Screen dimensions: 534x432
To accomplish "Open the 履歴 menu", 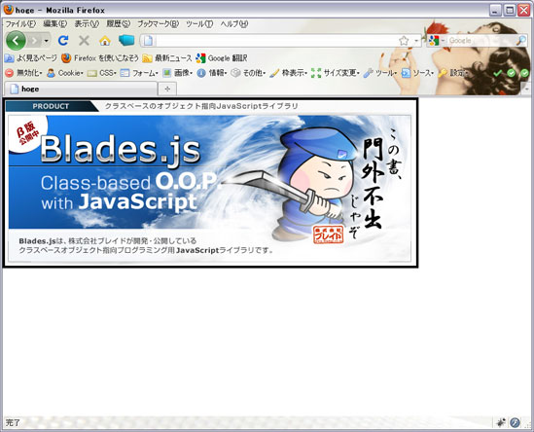I will tap(118, 24).
